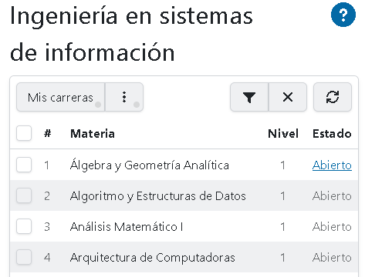Check the box for Análisis Matemático I
365x277 pixels.
[24, 226]
